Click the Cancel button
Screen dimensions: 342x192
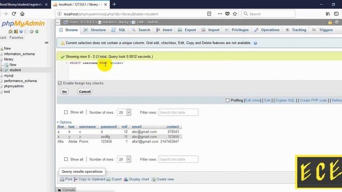coord(84,92)
